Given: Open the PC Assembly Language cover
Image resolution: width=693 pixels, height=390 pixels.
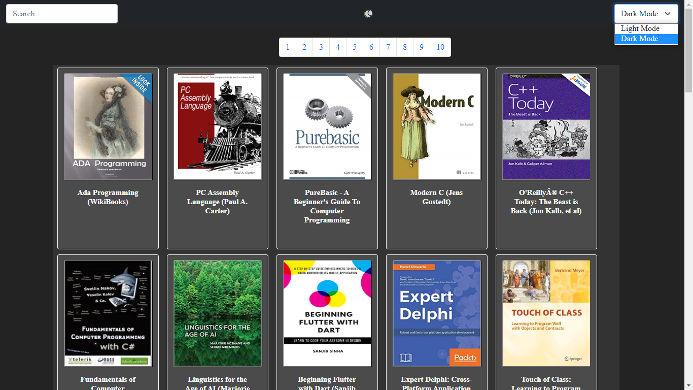Looking at the screenshot, I should click(218, 126).
